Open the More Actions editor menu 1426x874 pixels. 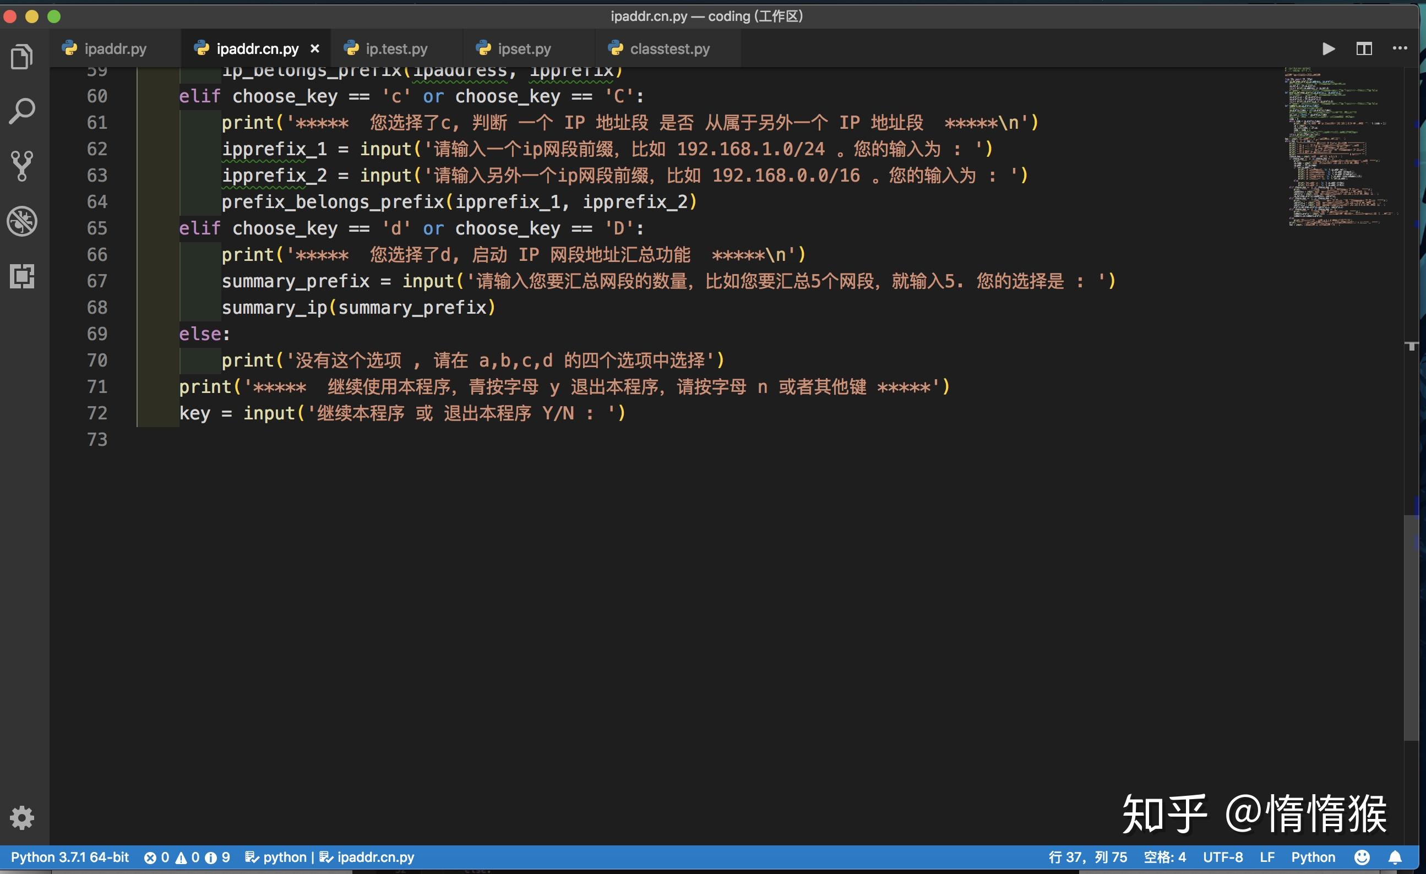pos(1401,48)
